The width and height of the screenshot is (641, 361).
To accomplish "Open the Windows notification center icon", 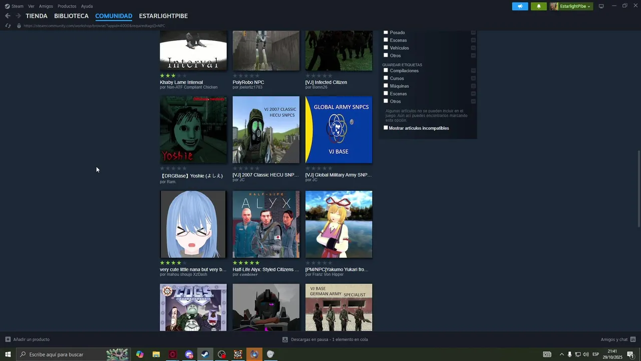I will [630, 354].
